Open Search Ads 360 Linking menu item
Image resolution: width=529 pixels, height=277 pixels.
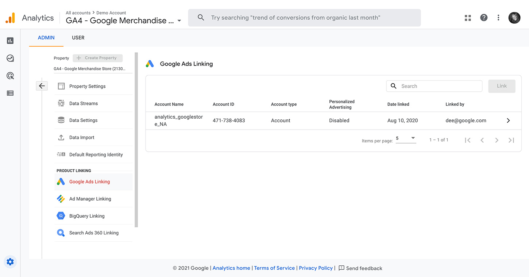(93, 233)
